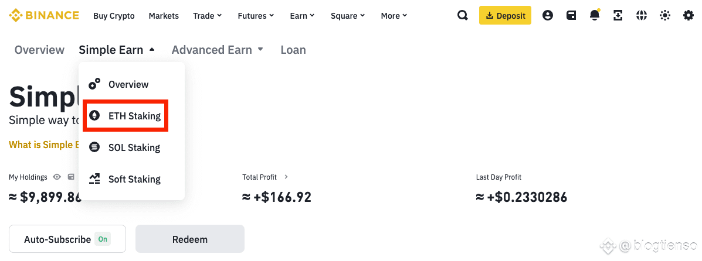Switch theme using the sun icon
The image size is (702, 261).
(665, 16)
